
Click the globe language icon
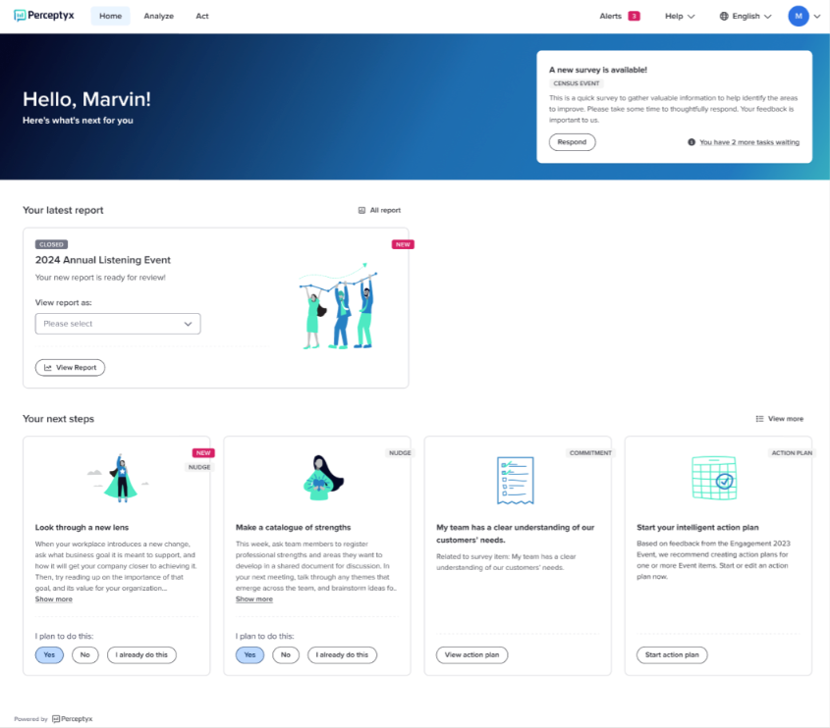724,16
